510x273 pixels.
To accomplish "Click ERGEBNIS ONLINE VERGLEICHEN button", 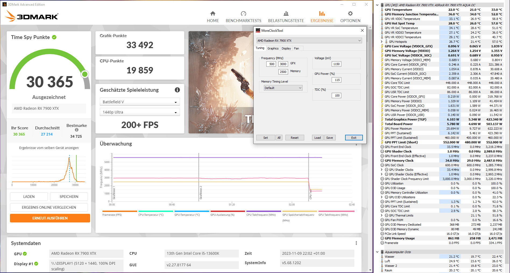I will [49, 207].
